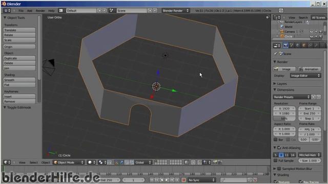Toggle selectability arrow for the Camera row
Viewport: 328px width, 184px height.
[x=316, y=32]
